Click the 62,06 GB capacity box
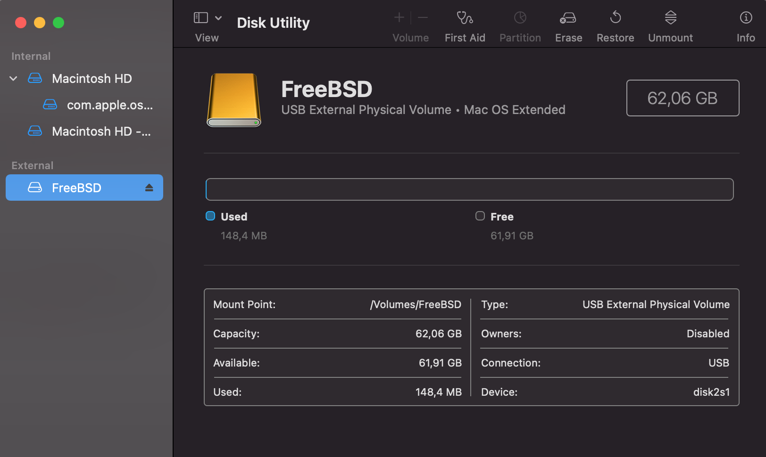The height and width of the screenshot is (457, 766). (x=683, y=98)
